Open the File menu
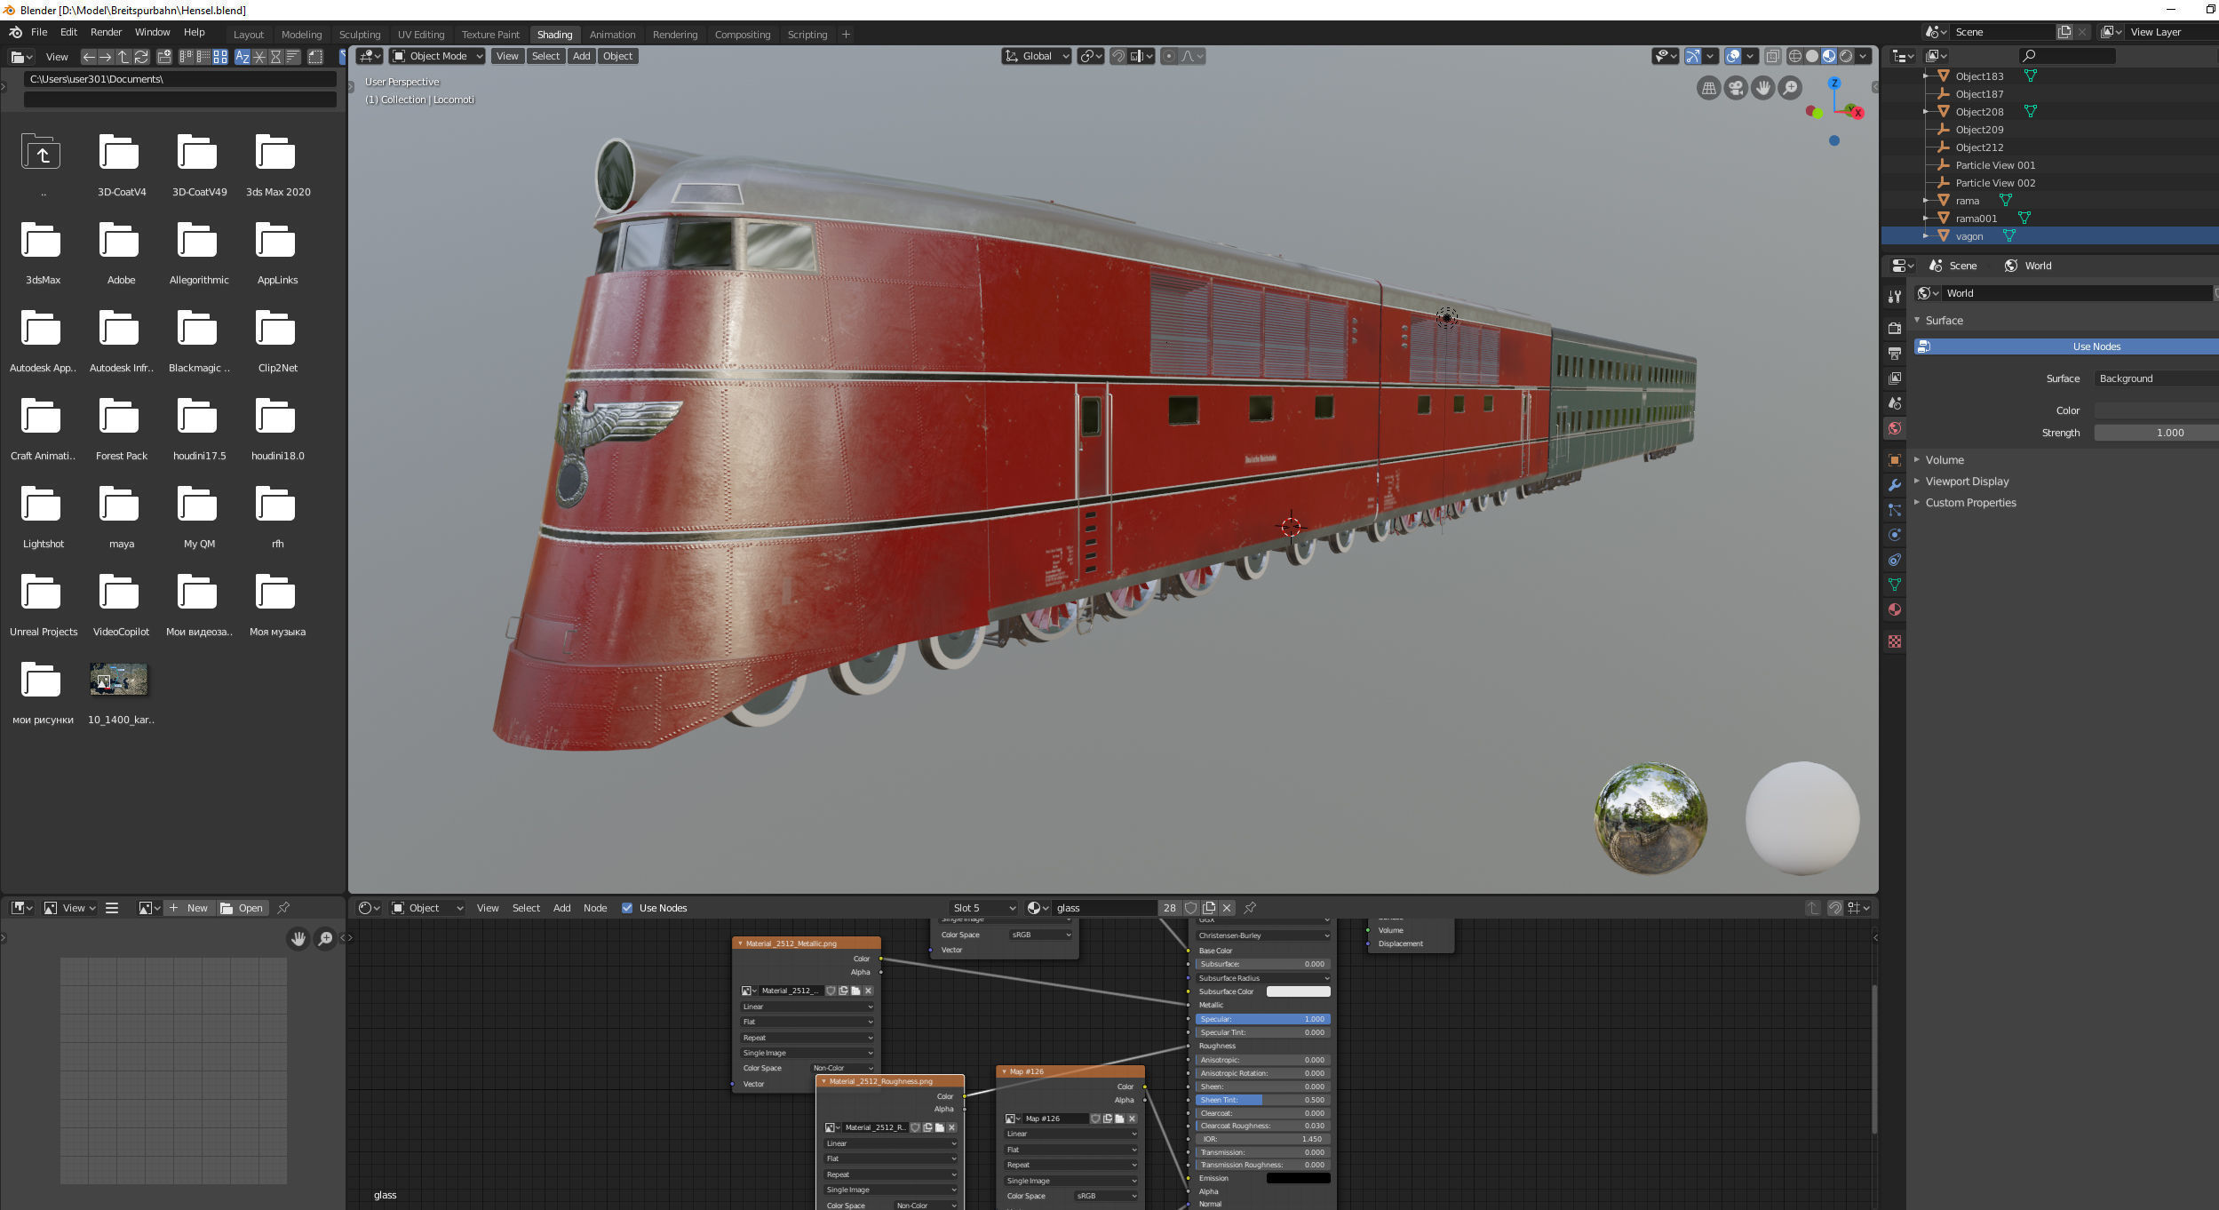Image resolution: width=2219 pixels, height=1210 pixels. (39, 32)
